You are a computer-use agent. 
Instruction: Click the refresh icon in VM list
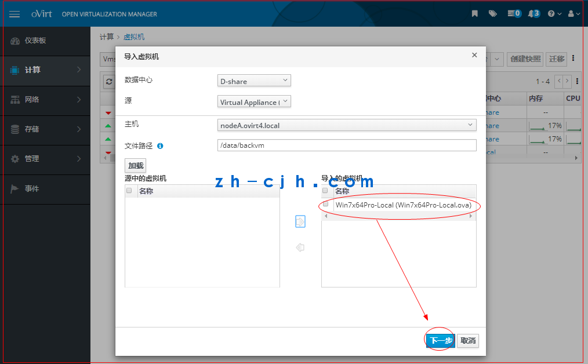click(109, 82)
